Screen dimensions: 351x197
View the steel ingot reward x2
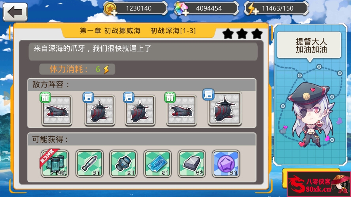[192, 164]
